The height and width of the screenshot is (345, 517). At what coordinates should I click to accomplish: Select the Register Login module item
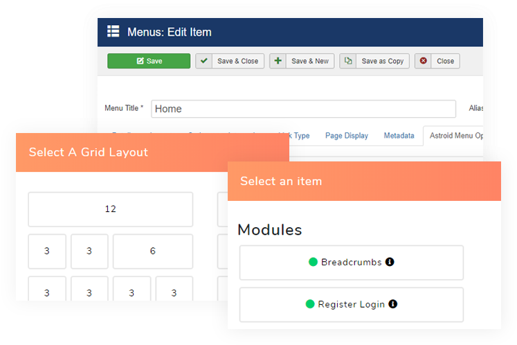tap(352, 305)
